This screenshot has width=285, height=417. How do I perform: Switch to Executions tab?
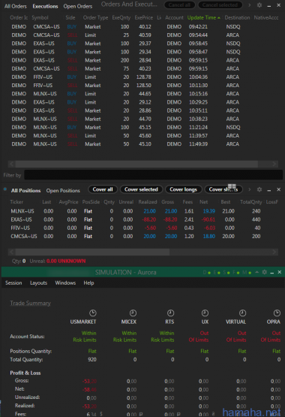[x=45, y=6]
